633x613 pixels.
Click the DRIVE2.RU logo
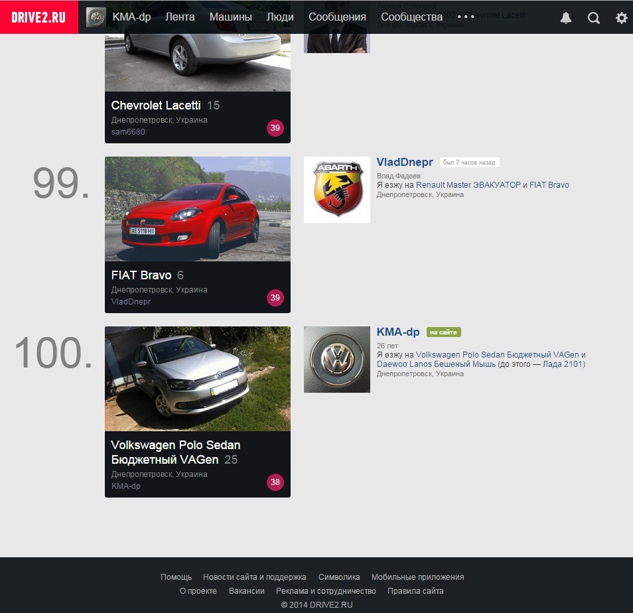(38, 17)
